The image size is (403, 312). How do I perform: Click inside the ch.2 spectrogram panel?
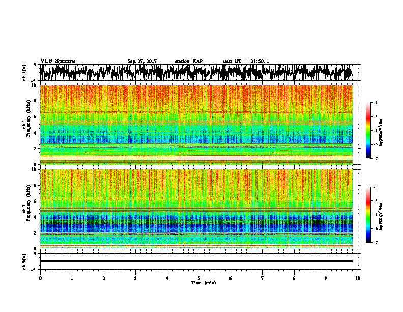pyautogui.click(x=196, y=209)
